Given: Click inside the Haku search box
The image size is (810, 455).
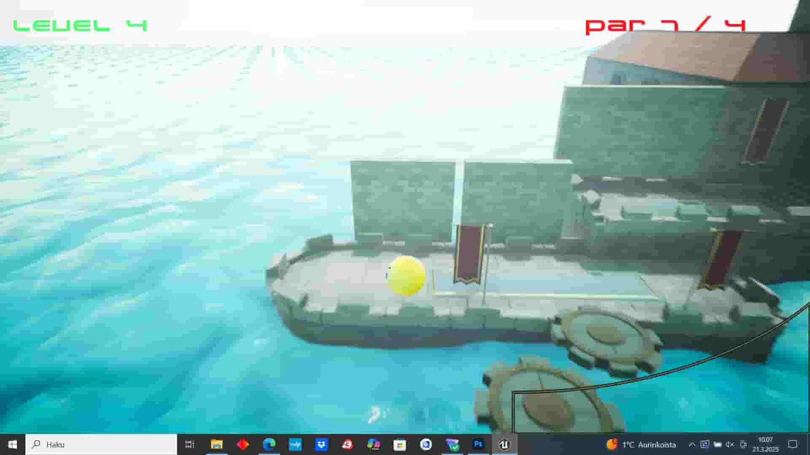Looking at the screenshot, I should (101, 444).
